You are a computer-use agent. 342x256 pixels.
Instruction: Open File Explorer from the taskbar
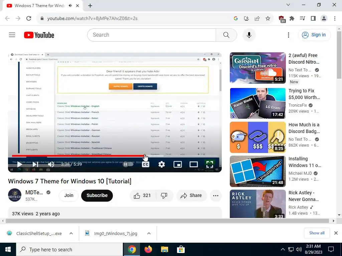coord(164,249)
